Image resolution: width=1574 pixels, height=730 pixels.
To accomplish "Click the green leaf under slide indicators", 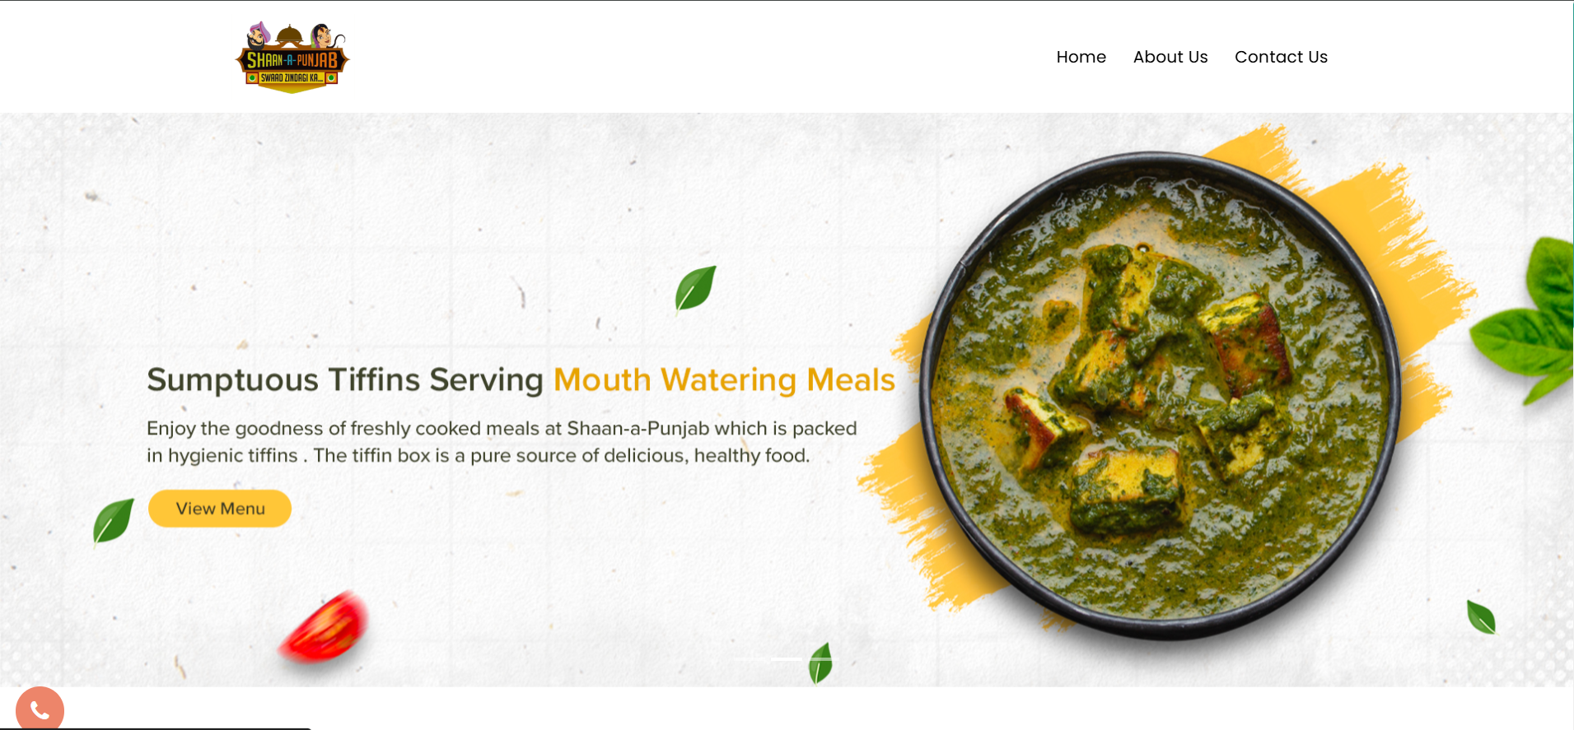I will (x=820, y=663).
